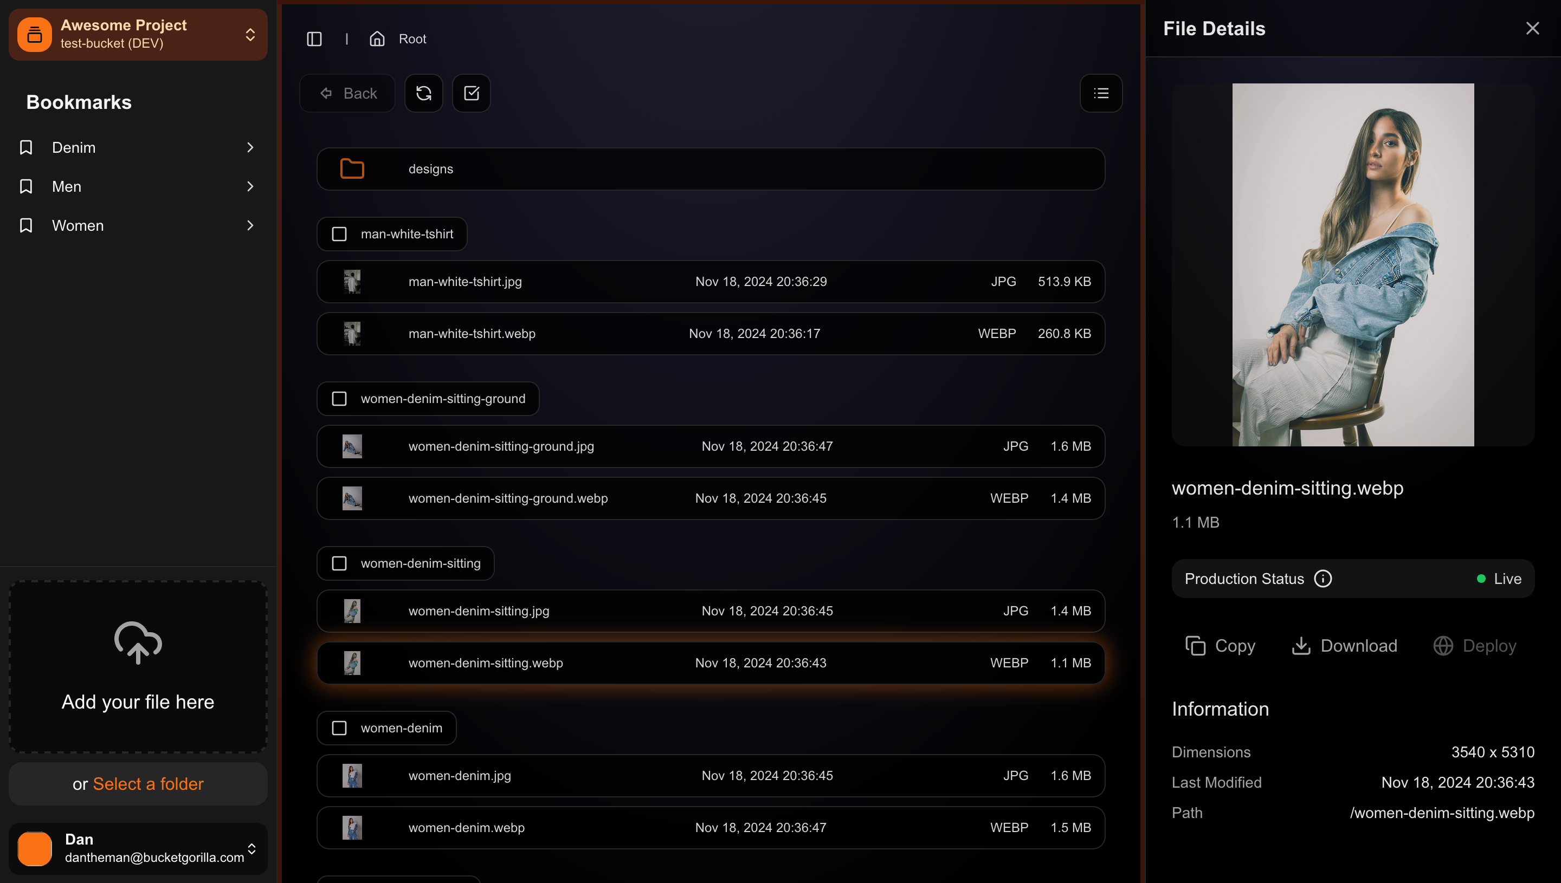Click the dimensions value 3540 x 5310
Viewport: 1561px width, 883px height.
point(1493,752)
